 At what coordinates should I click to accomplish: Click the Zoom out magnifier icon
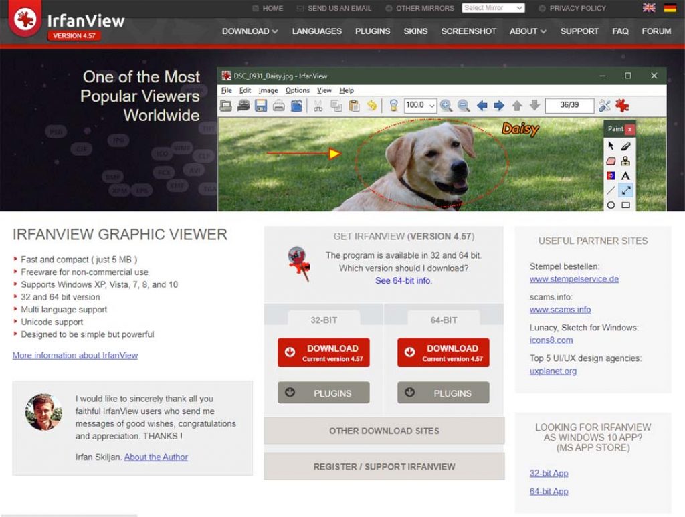click(464, 106)
